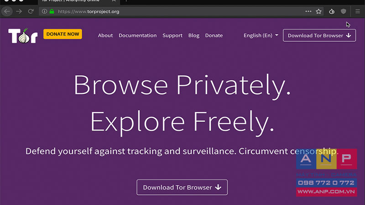This screenshot has width=365, height=205.
Task: Open the shield security level icon
Action: pyautogui.click(x=344, y=11)
